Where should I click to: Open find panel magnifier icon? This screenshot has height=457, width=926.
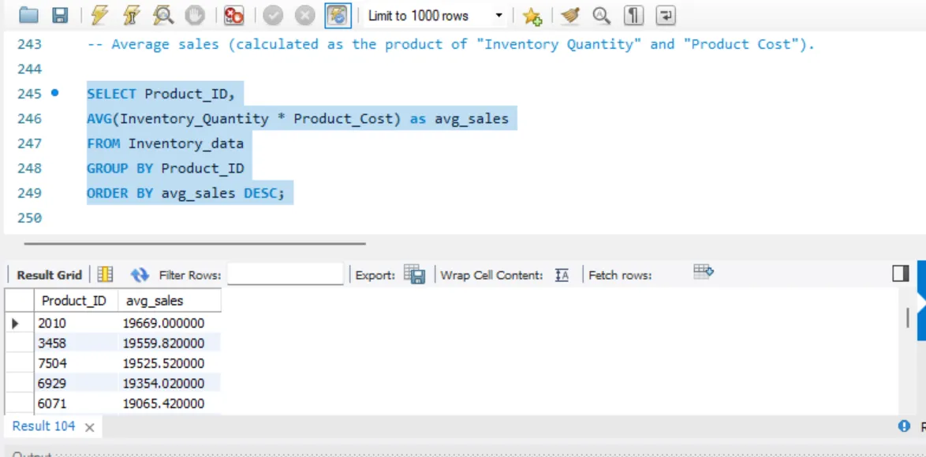click(601, 15)
